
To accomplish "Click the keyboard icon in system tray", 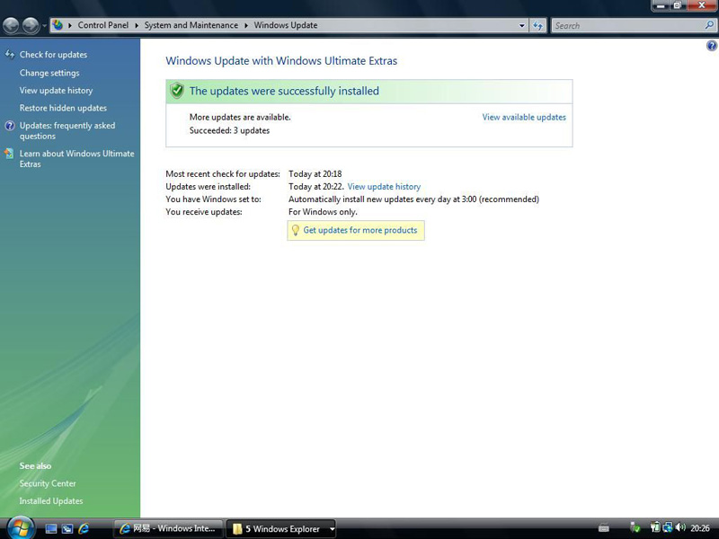I will pos(603,528).
